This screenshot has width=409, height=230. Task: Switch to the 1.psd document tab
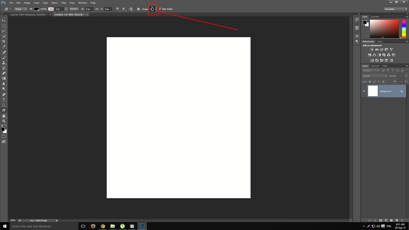(29, 15)
